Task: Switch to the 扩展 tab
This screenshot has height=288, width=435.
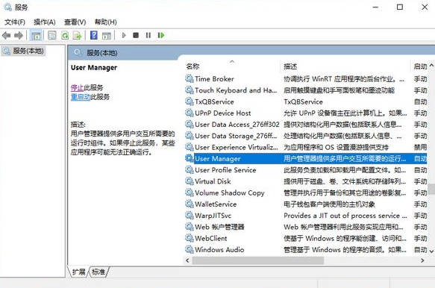Action: point(78,272)
